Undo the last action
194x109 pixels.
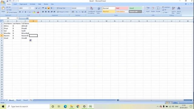10,1
